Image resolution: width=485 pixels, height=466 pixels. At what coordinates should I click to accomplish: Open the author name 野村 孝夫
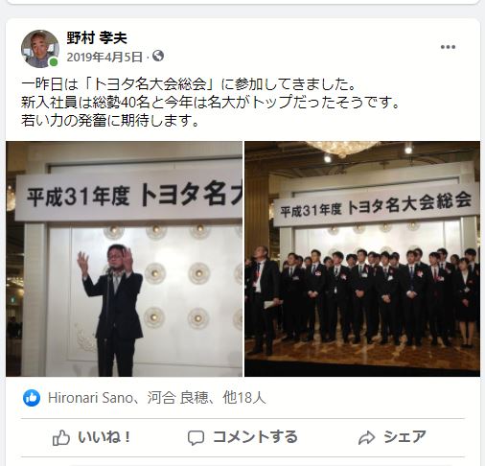tap(97, 38)
